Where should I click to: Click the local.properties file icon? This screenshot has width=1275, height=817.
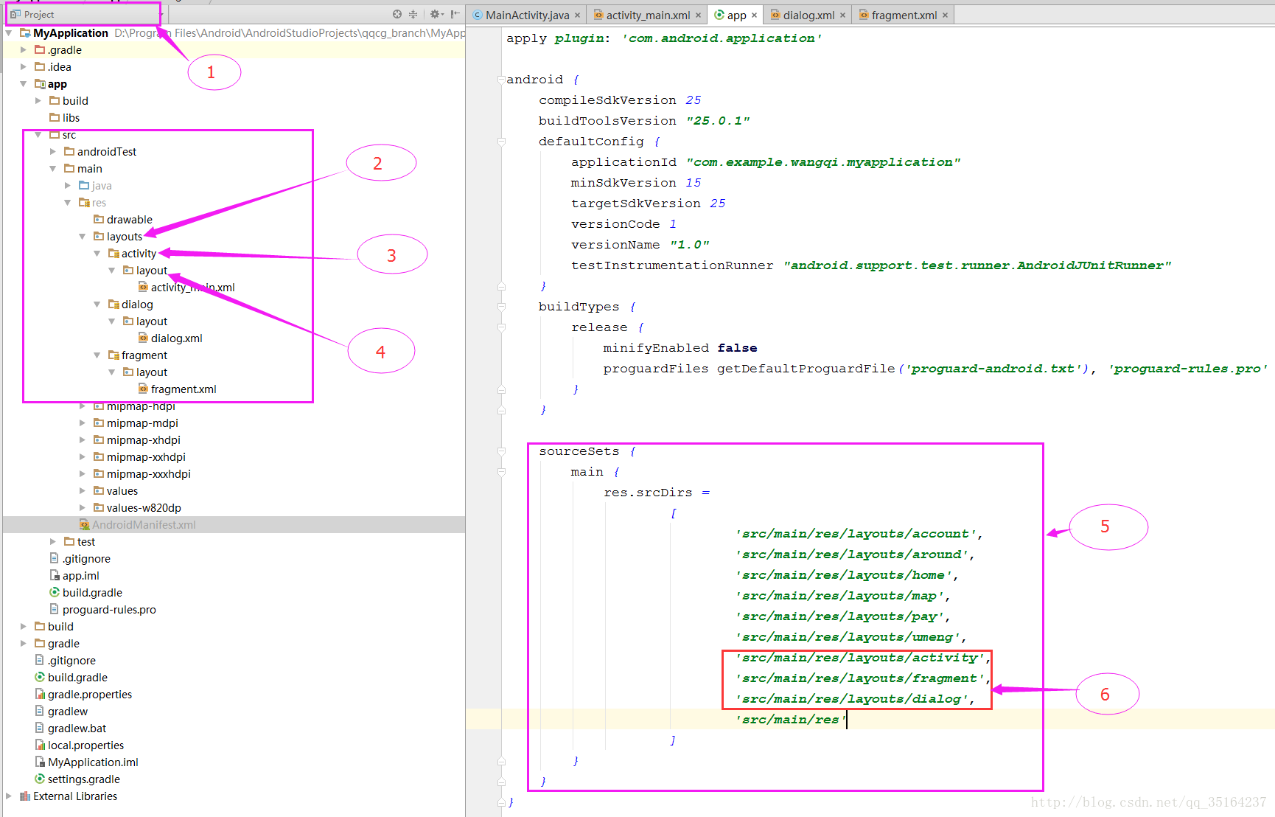[x=40, y=745]
